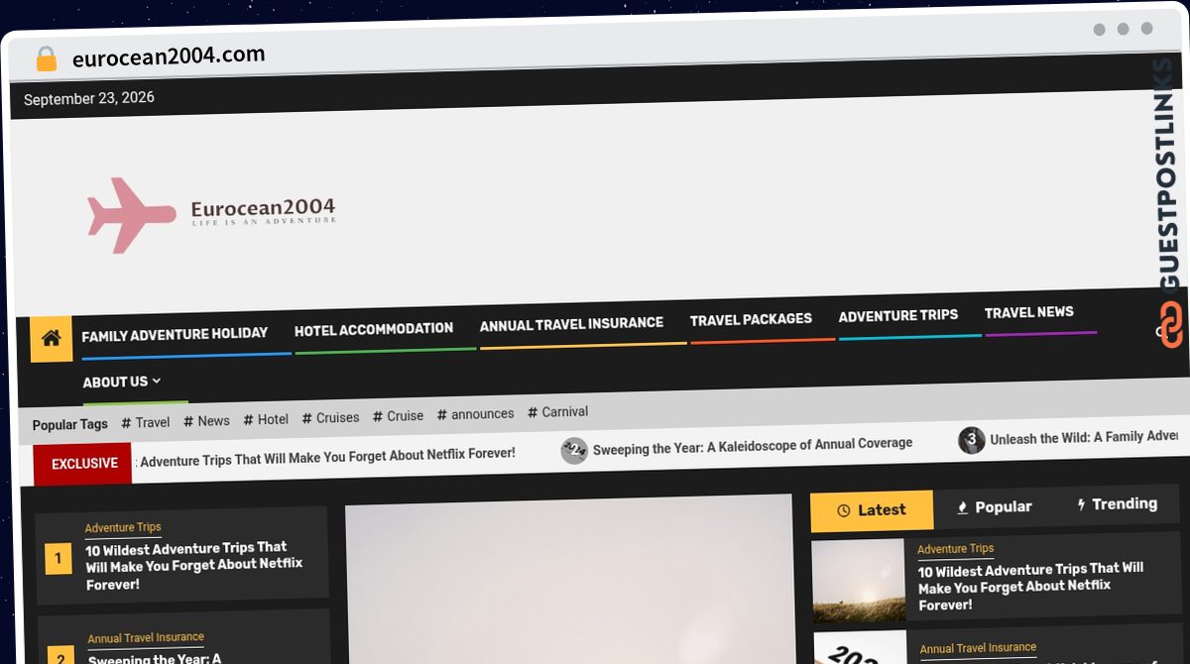
Task: Open ticker headline Sweeping the Year
Action: pos(753,446)
